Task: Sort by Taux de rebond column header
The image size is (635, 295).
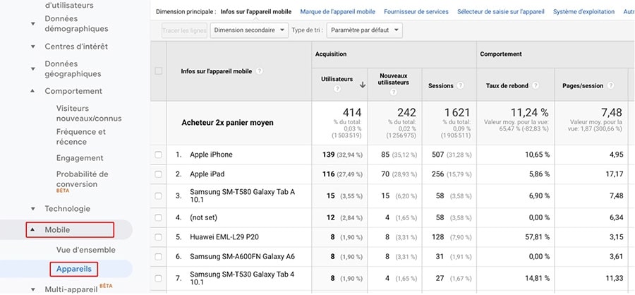Action: tap(507, 85)
